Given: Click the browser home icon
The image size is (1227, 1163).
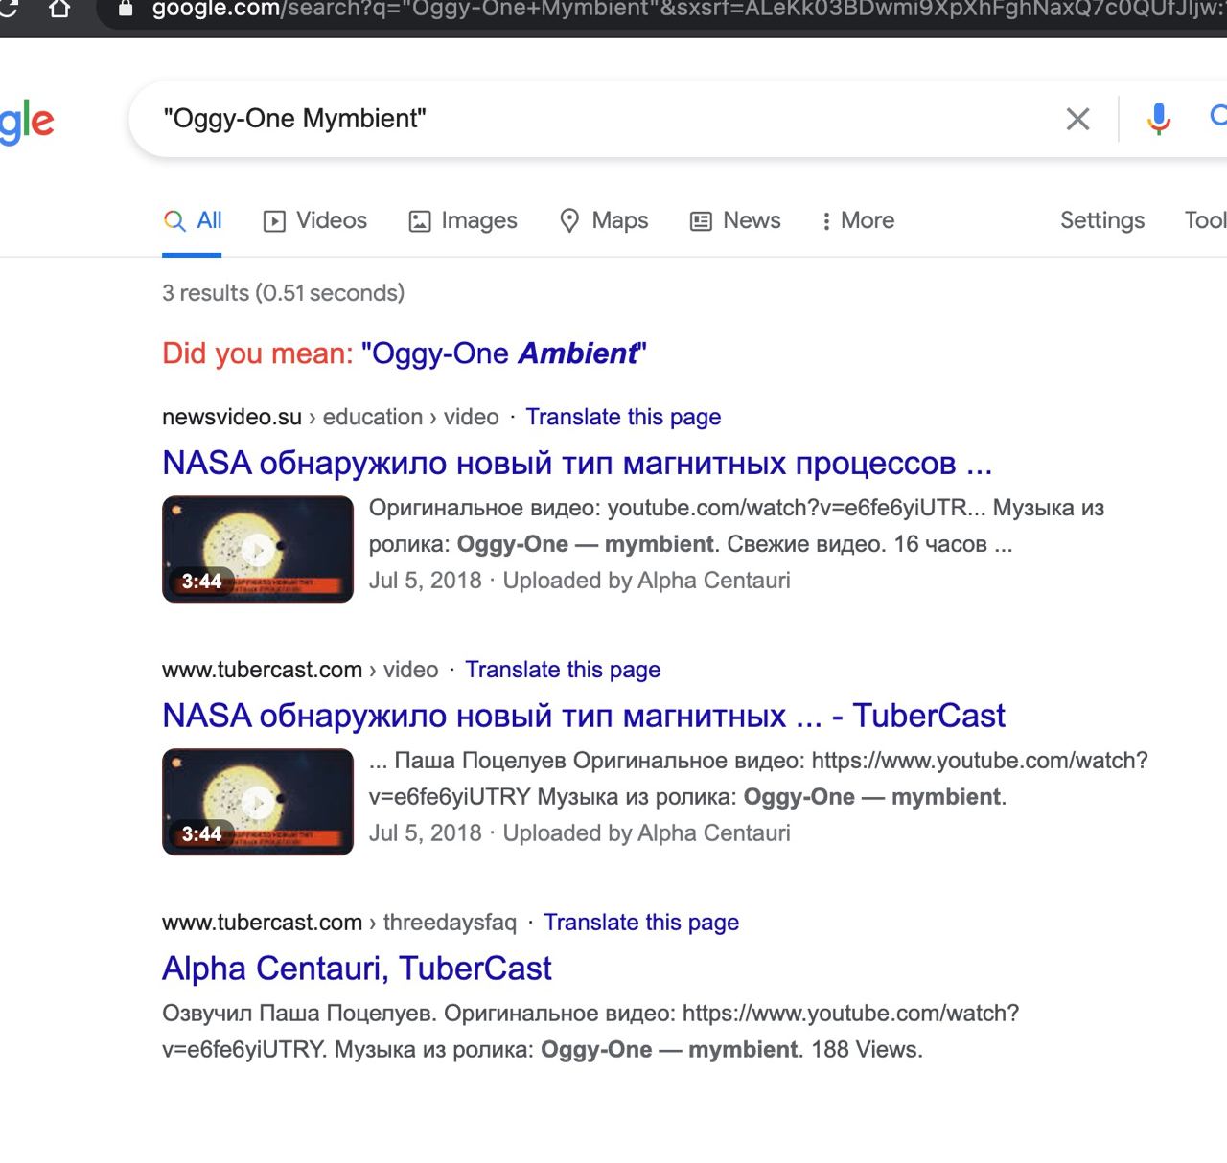Looking at the screenshot, I should [59, 10].
